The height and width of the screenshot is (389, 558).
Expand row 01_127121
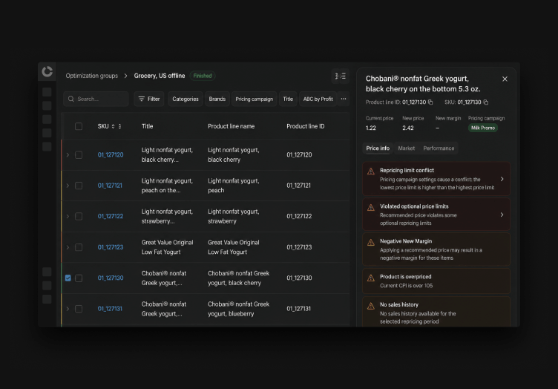[68, 186]
